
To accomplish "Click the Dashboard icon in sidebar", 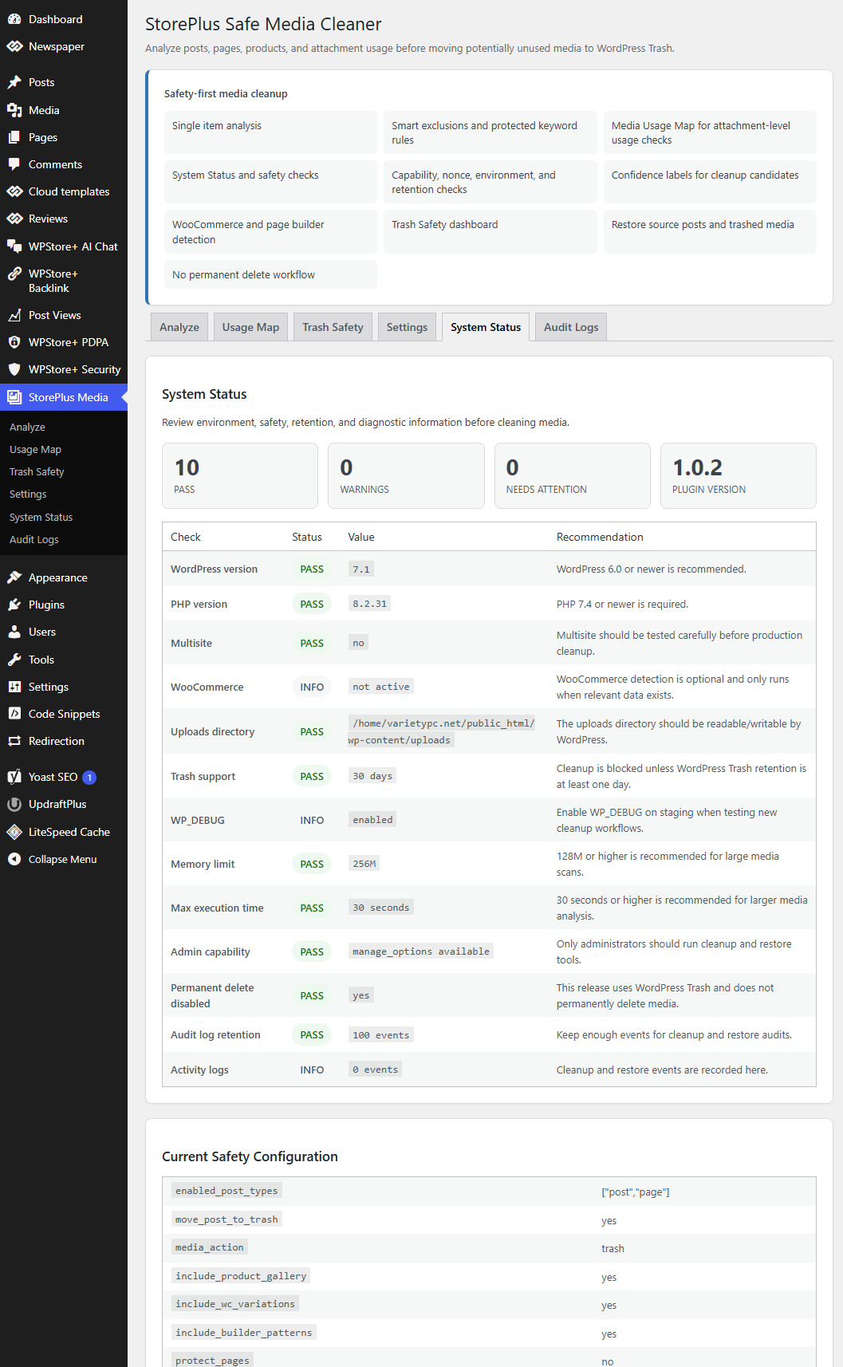I will click(x=14, y=19).
